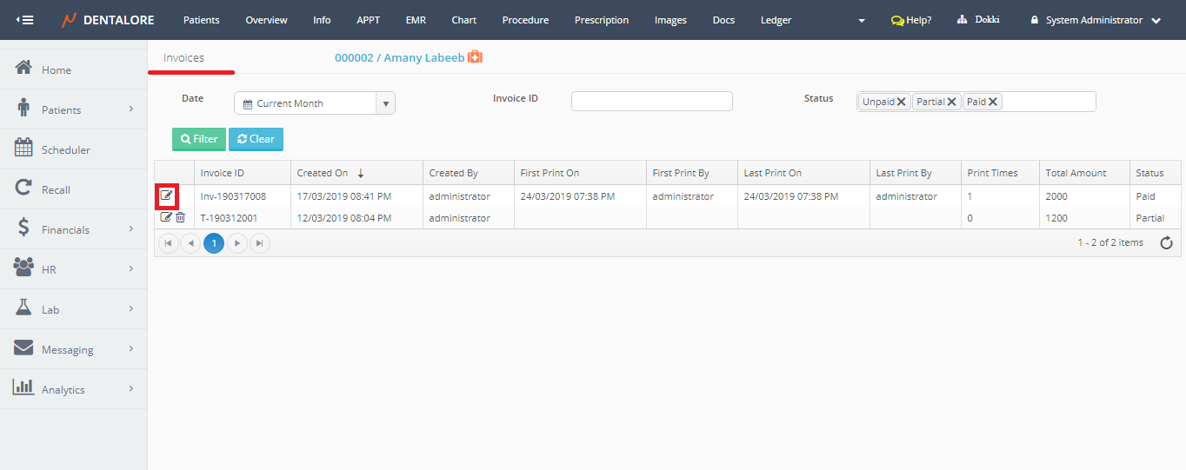1186x470 pixels.
Task: Open the Scheduler calendar icon
Action: click(24, 149)
